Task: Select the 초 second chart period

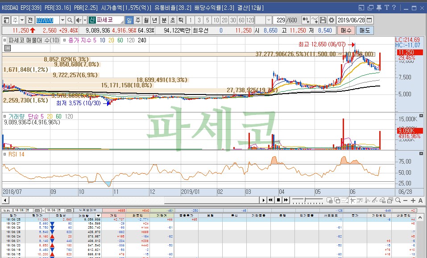Action: point(173,20)
